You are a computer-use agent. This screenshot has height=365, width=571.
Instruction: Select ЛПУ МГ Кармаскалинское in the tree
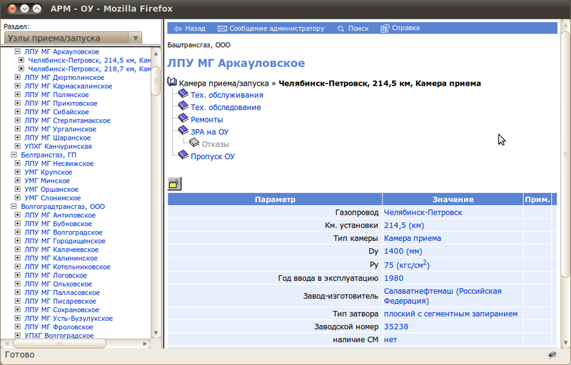tap(68, 86)
